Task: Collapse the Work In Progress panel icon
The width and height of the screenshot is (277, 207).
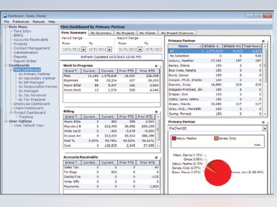Action: tap(156, 66)
